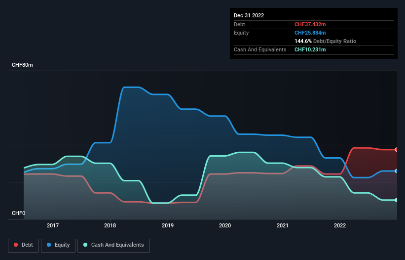
Task: Toggle Cash And Equivalents legend button
Action: coord(113,245)
